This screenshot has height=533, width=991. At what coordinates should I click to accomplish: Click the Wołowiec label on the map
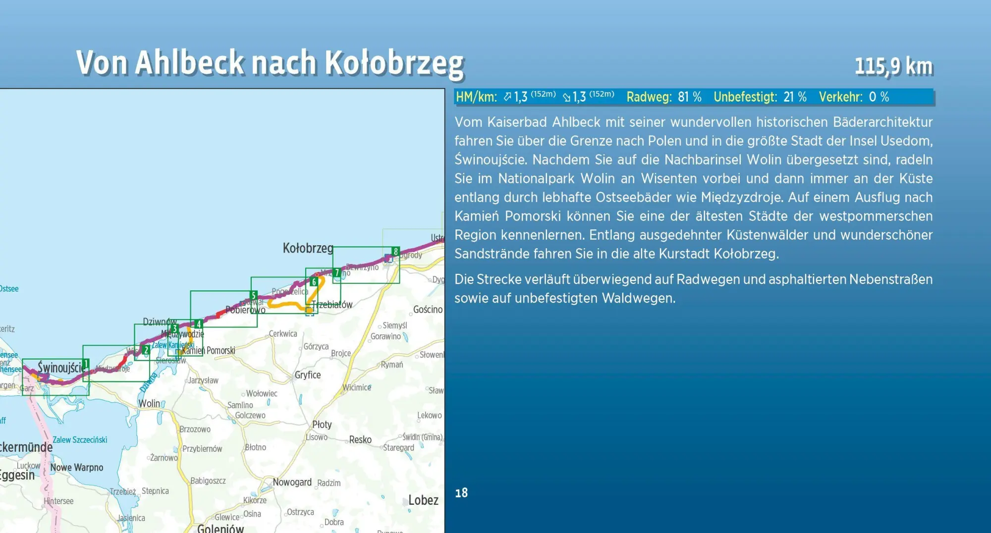coord(262,394)
